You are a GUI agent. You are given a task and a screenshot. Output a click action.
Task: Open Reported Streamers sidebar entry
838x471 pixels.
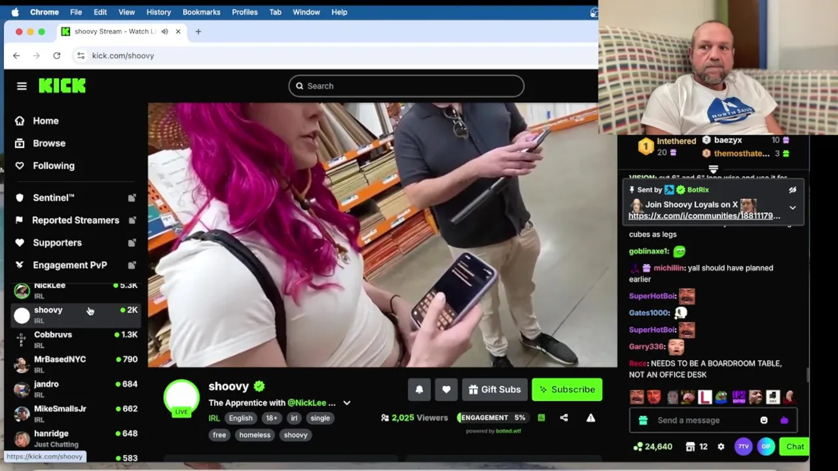coord(76,220)
